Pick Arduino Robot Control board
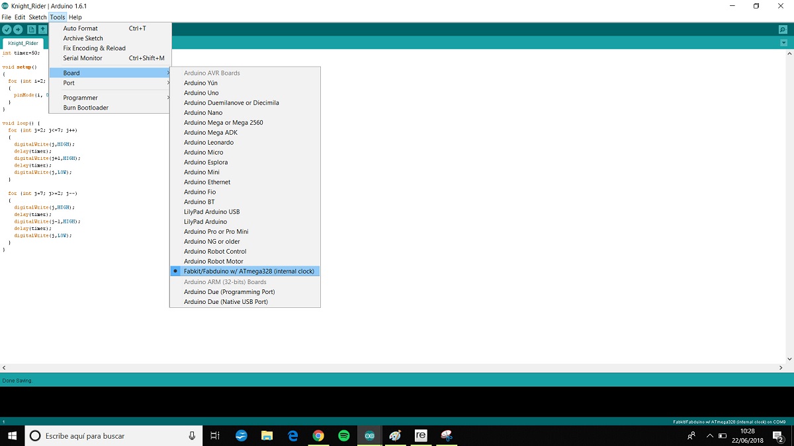This screenshot has width=794, height=446. (x=245, y=252)
